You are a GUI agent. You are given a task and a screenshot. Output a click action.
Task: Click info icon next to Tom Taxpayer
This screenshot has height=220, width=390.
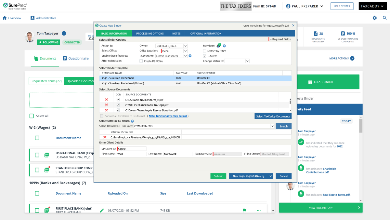pos(64,34)
